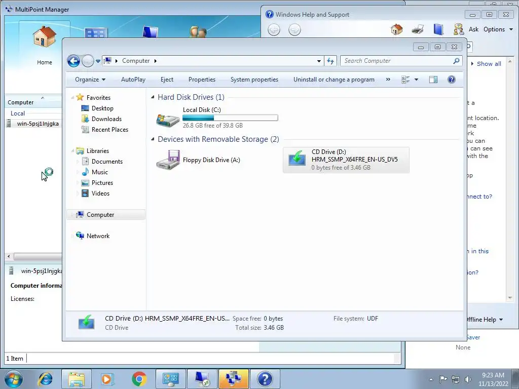
Task: Open the Options menu in Help window
Action: 498,29
